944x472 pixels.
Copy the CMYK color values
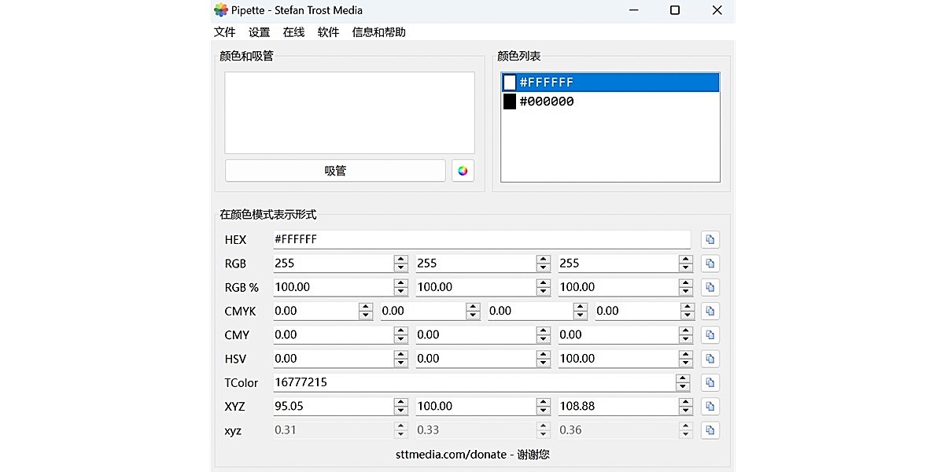pyautogui.click(x=710, y=311)
